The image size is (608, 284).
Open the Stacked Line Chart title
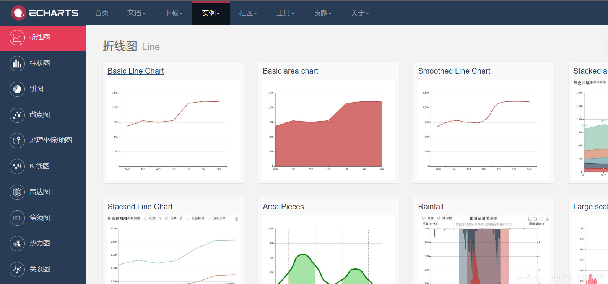coord(140,207)
